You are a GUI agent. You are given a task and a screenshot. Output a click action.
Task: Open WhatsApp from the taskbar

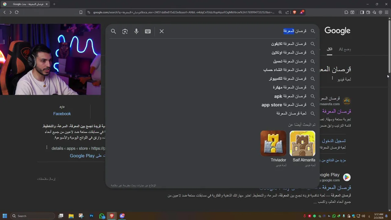pos(102,216)
